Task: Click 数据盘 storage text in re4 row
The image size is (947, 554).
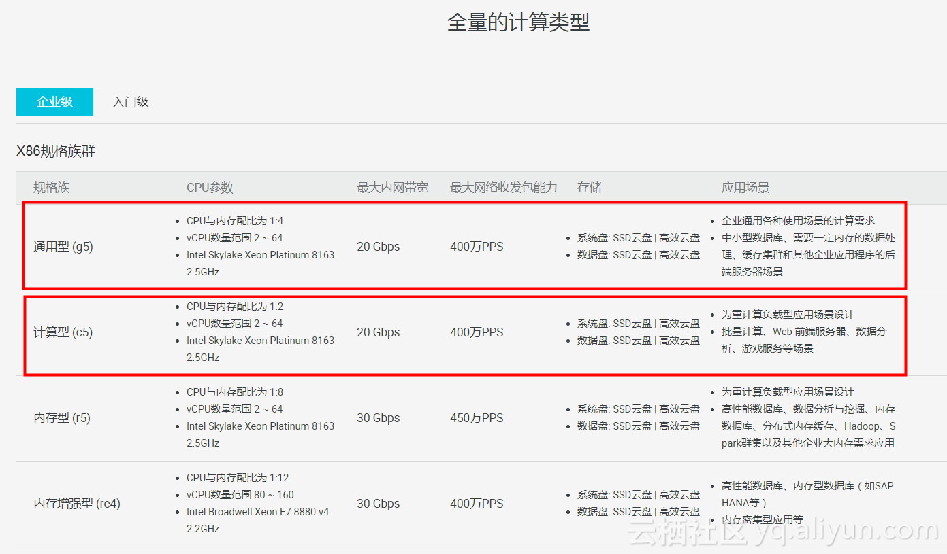Action: tap(639, 512)
